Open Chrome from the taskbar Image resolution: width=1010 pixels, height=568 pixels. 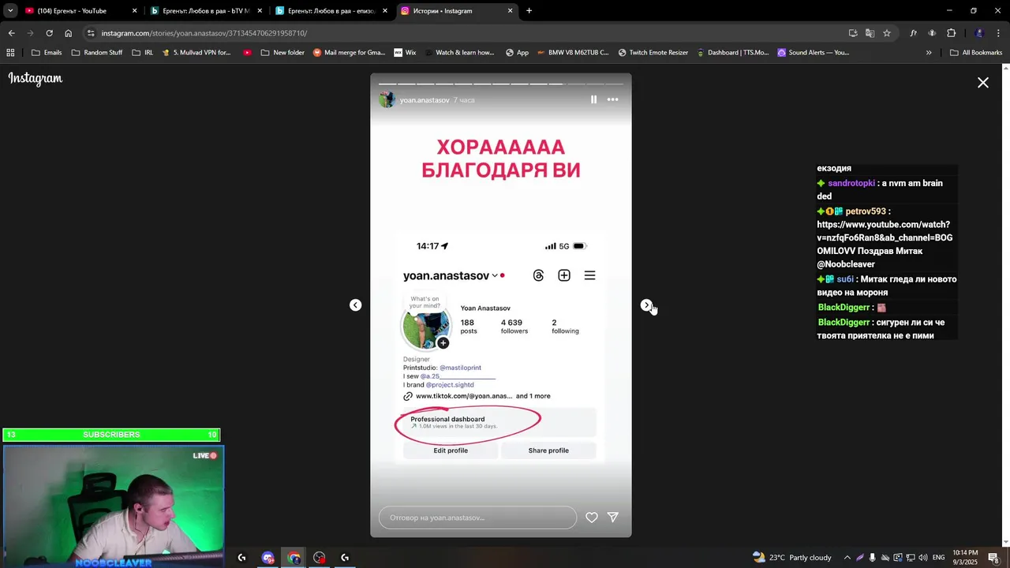click(294, 558)
